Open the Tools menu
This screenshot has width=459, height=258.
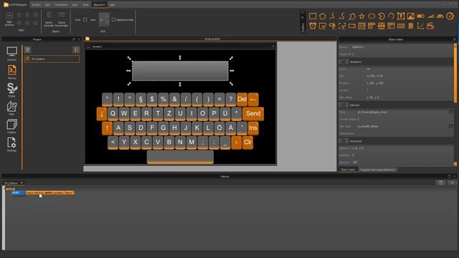click(x=85, y=5)
